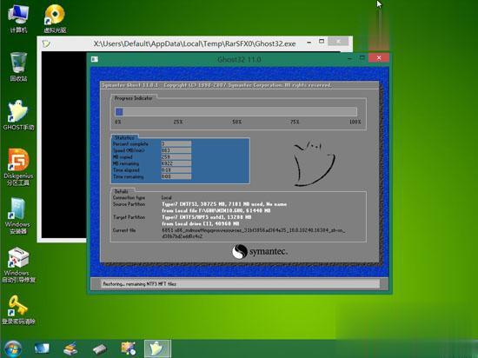This screenshot has width=478, height=358.
Task: Click the Ghost32 11.0 title text
Action: [239, 59]
